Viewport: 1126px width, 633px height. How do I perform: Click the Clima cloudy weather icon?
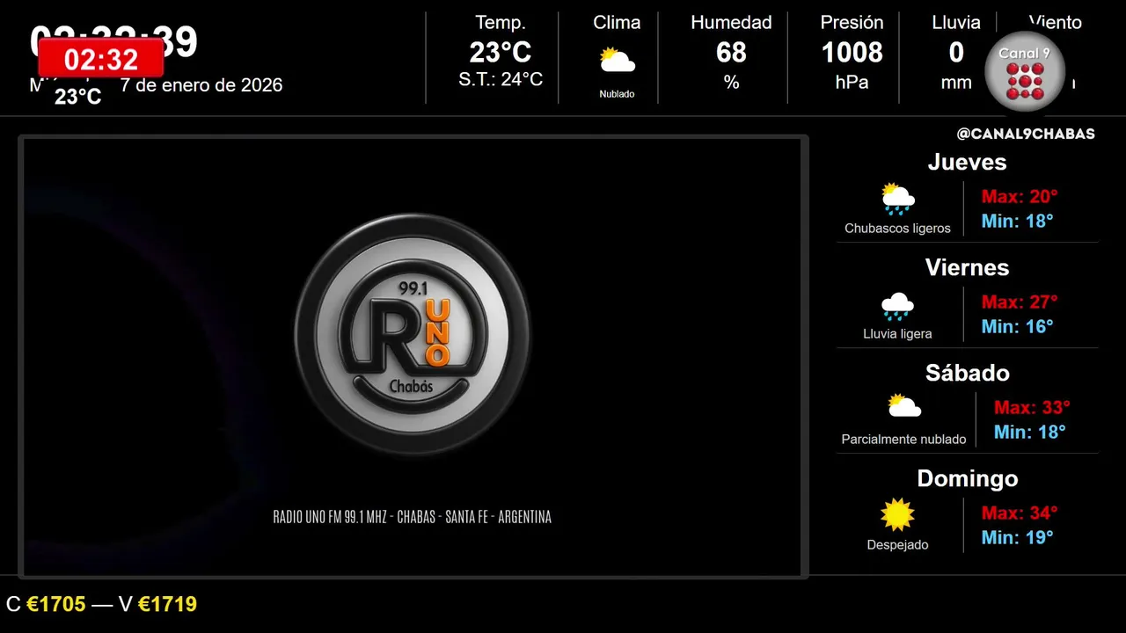(617, 61)
